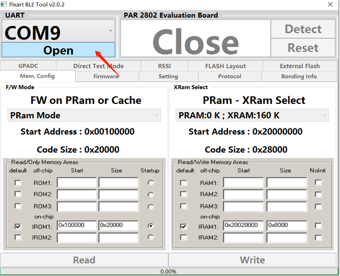Click the large Close status display
The height and width of the screenshot is (276, 340).
click(196, 38)
